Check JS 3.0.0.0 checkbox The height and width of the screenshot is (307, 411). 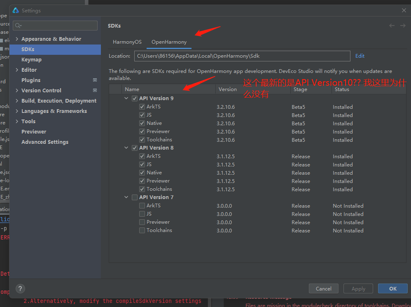pyautogui.click(x=142, y=214)
